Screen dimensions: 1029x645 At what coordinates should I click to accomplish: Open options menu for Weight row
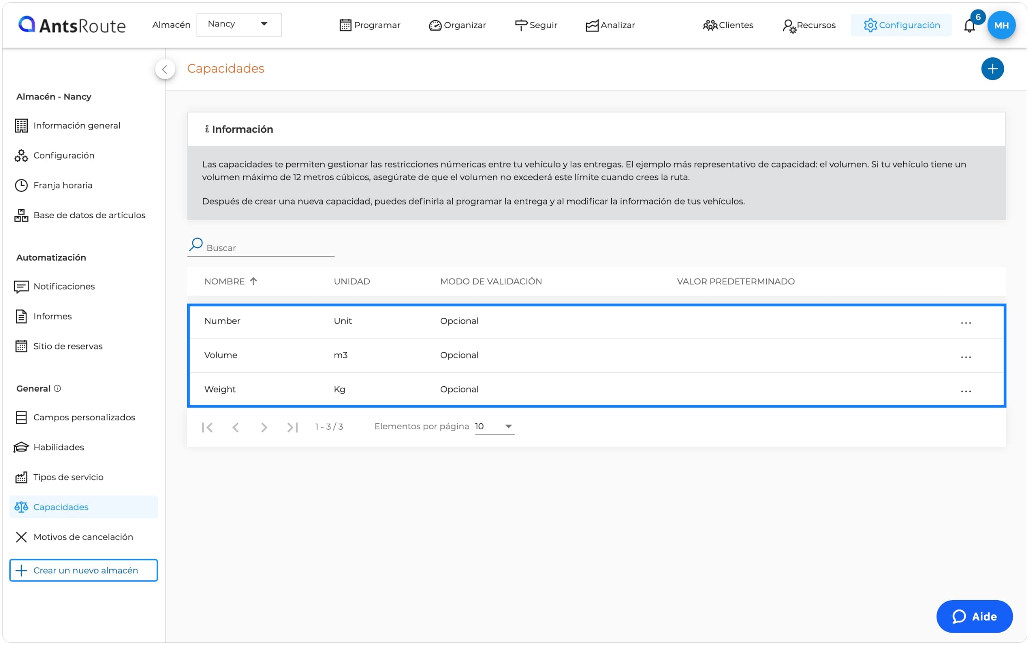[x=965, y=391]
